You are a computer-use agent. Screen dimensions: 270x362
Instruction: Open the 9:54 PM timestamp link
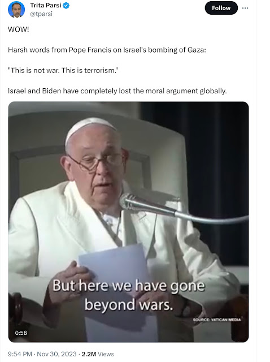(x=20, y=354)
